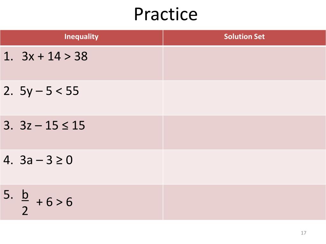Click the Practice slide title
The height and width of the screenshot is (244, 326).
(166, 15)
